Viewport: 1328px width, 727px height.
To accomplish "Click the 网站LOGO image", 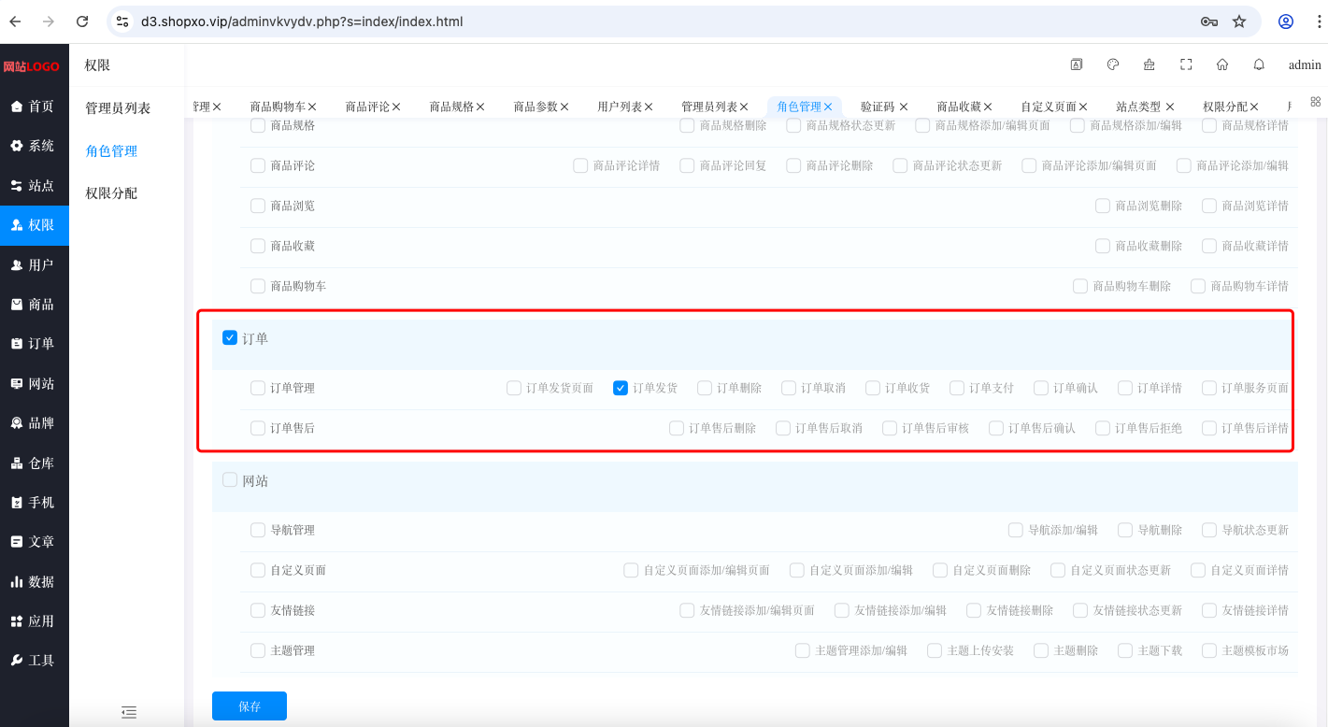I will click(31, 66).
